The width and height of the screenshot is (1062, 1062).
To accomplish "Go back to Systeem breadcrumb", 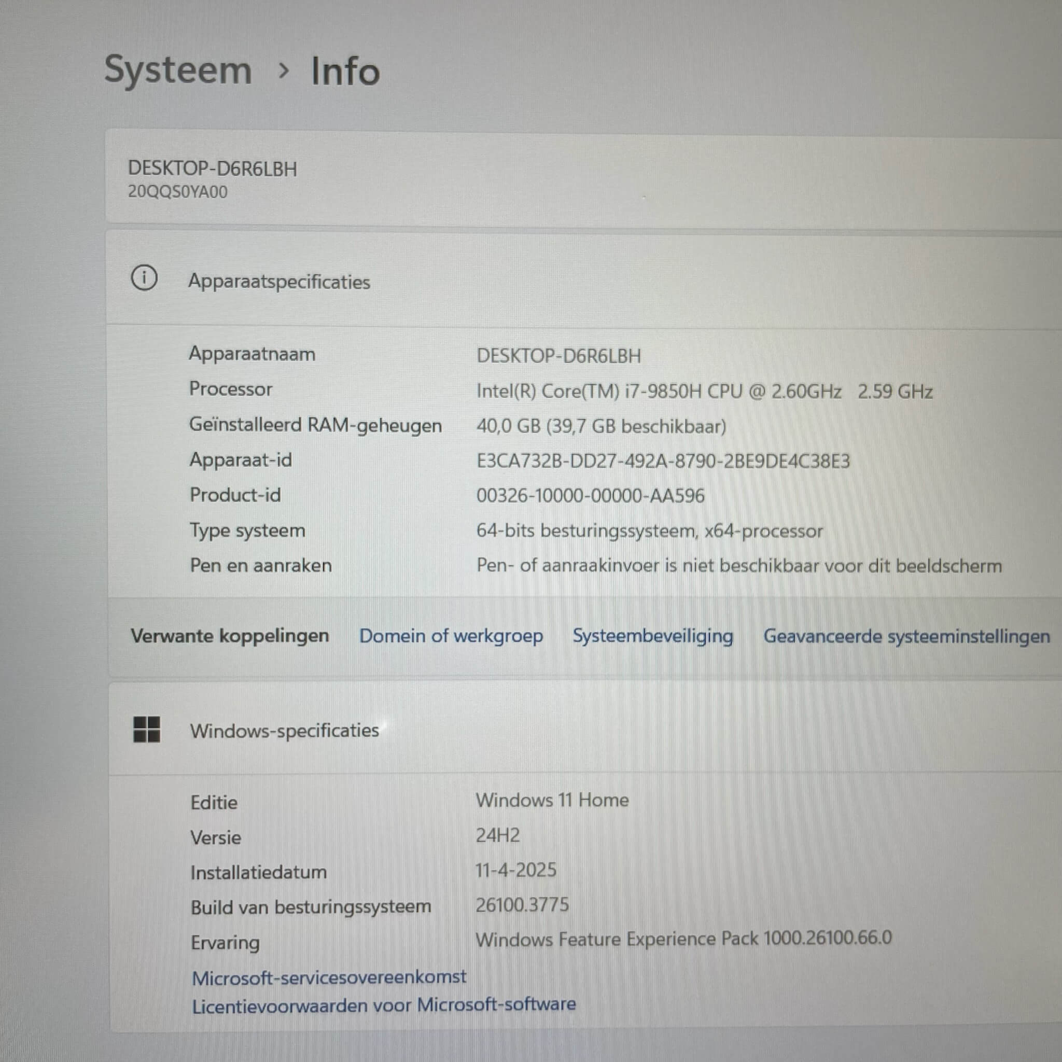I will point(178,71).
